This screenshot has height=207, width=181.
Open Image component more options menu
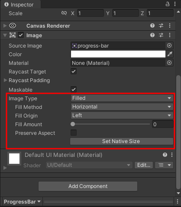click(x=170, y=35)
